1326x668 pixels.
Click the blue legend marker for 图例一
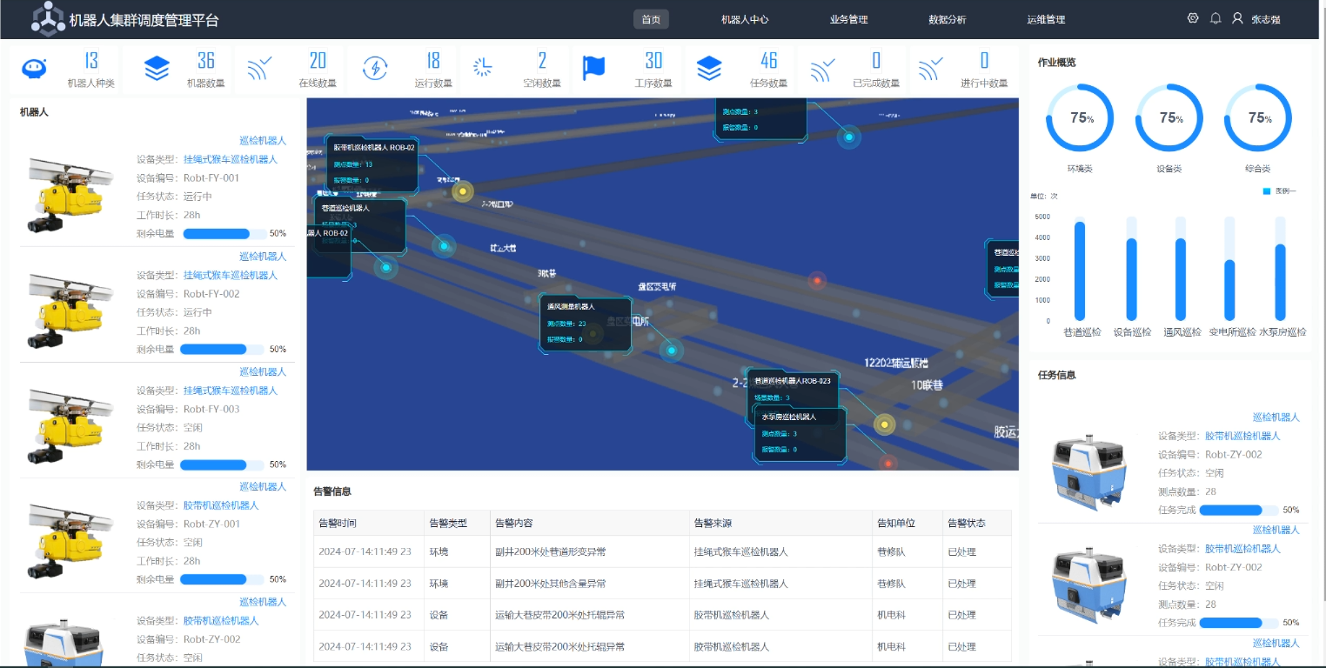coord(1267,190)
